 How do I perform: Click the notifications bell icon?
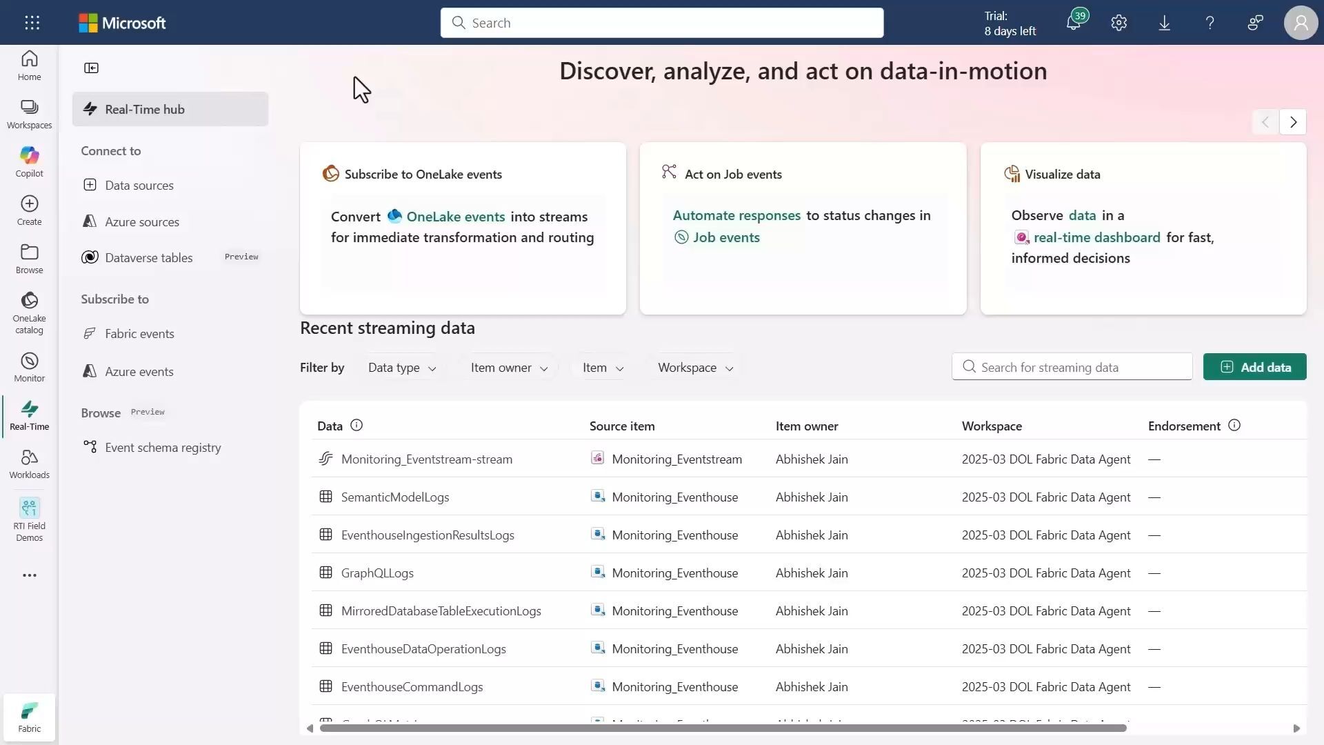click(1073, 23)
